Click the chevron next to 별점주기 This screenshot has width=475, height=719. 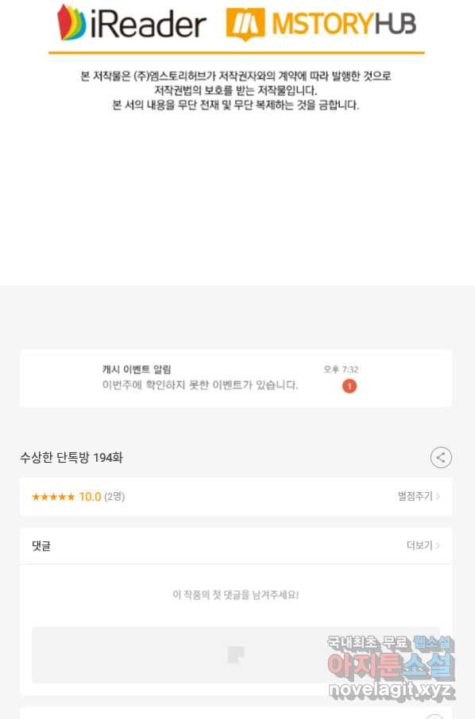438,497
